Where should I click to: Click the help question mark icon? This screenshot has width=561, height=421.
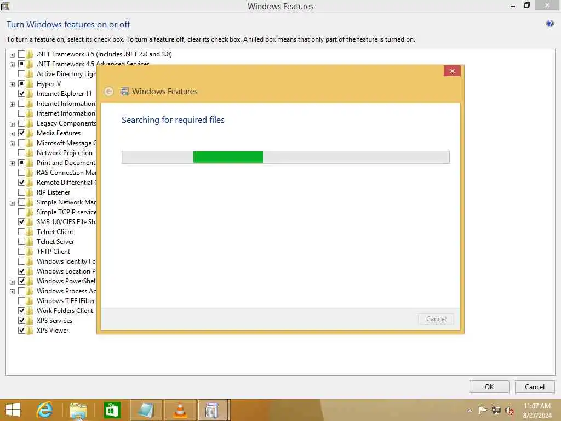point(550,24)
